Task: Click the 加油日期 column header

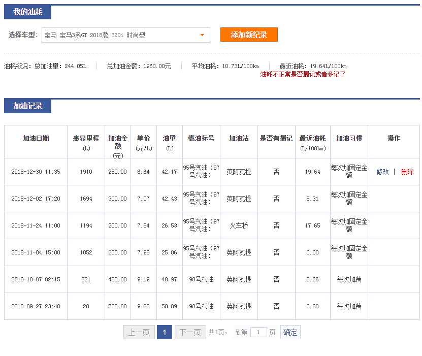Action: (36, 139)
